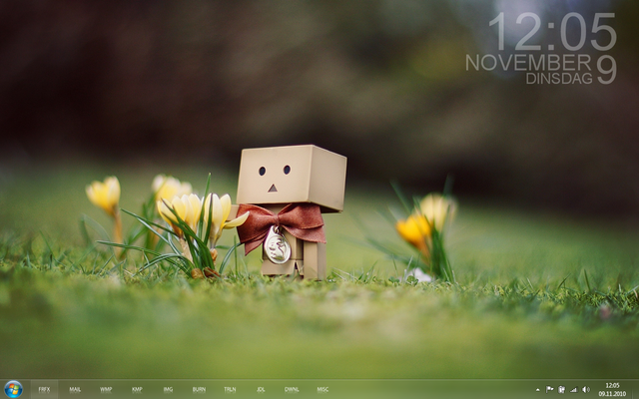Open the IMG taskbar shortcut
Viewport: 639px width, 399px height.
pos(168,390)
